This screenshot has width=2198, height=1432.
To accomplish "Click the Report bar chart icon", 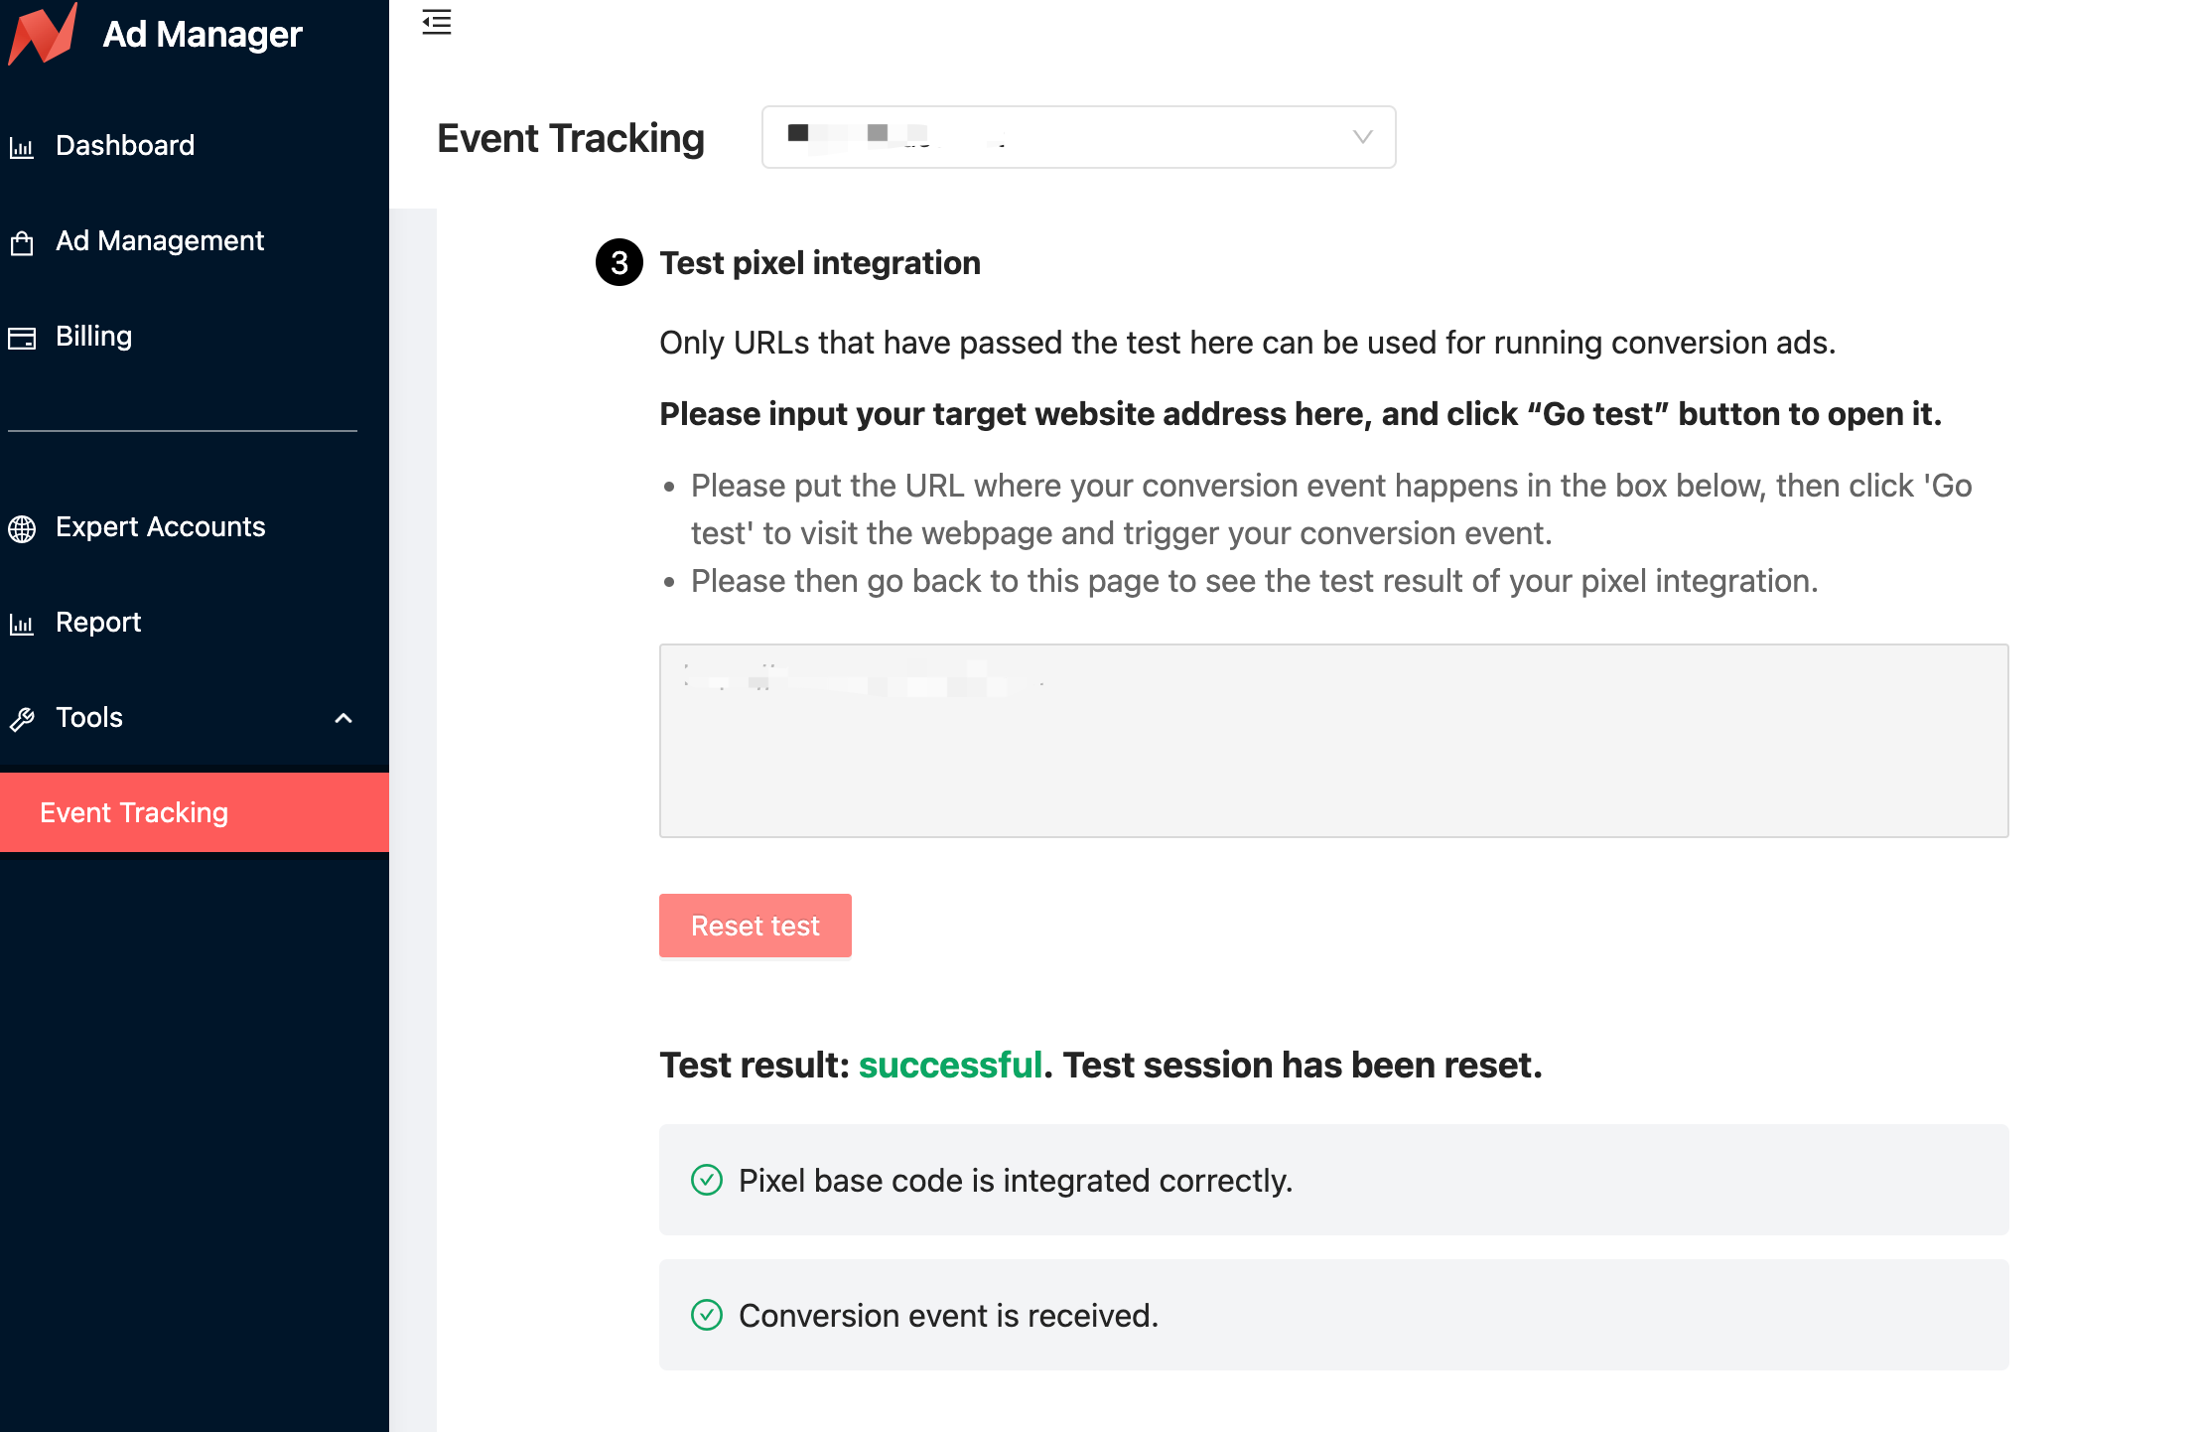I will [22, 624].
